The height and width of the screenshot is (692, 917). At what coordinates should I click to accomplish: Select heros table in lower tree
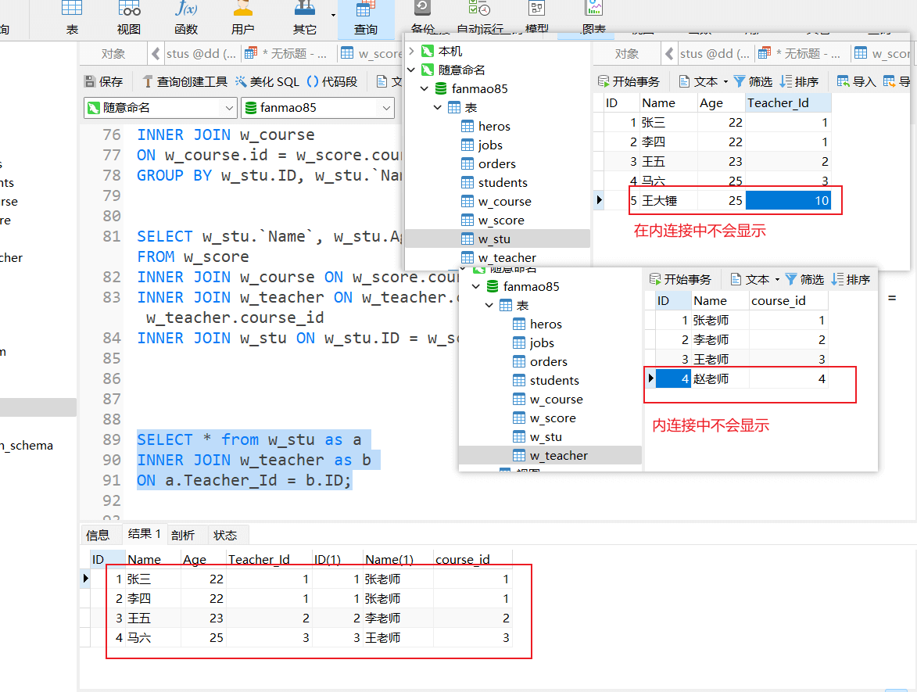(x=537, y=324)
